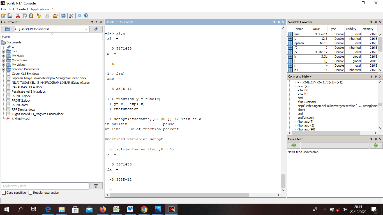The image size is (383, 215).
Task: Launch Xcos from the toolbar
Action: pos(63,16)
